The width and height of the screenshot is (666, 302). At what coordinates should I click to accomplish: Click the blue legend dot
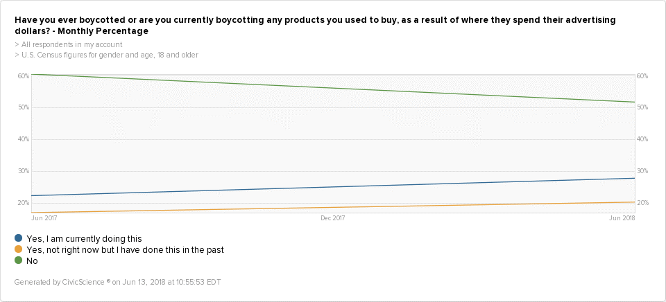(18, 238)
